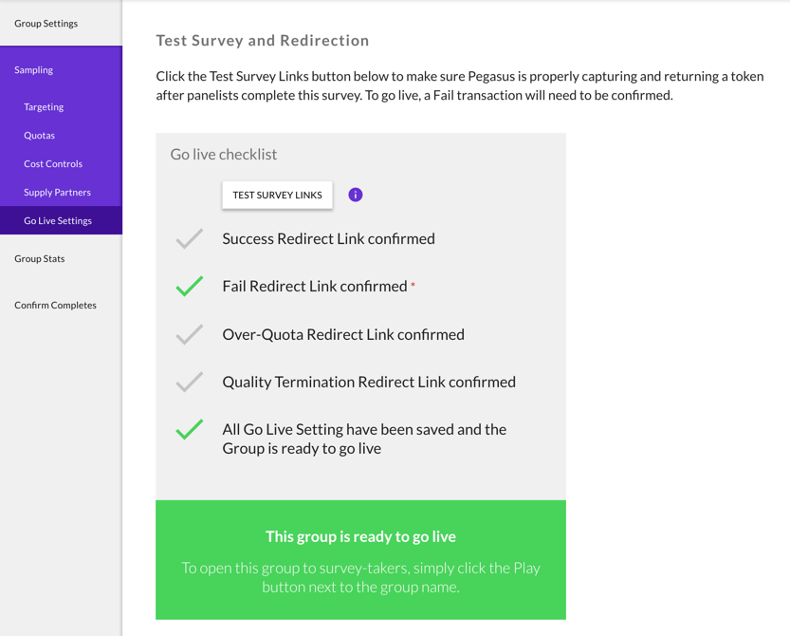Navigate to Supply Partners
The width and height of the screenshot is (790, 636).
(x=57, y=192)
